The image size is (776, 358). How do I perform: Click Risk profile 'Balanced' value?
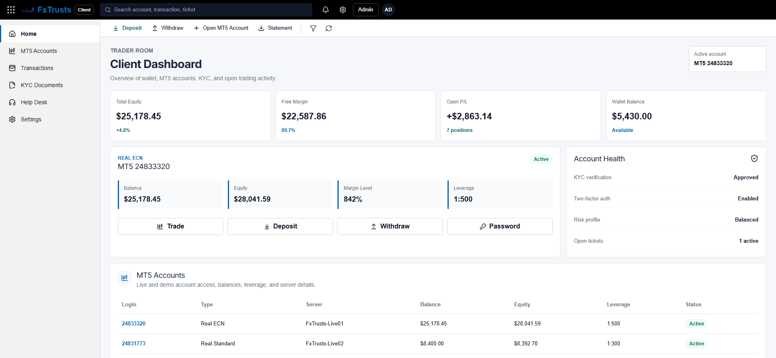pos(747,220)
